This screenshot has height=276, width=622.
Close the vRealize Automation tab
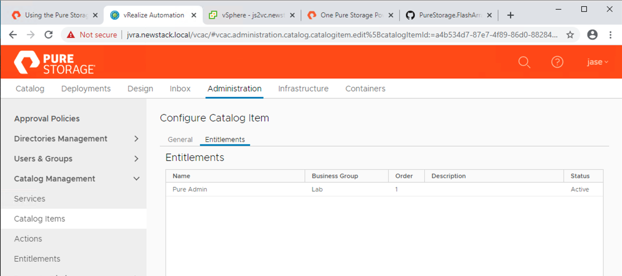[194, 15]
